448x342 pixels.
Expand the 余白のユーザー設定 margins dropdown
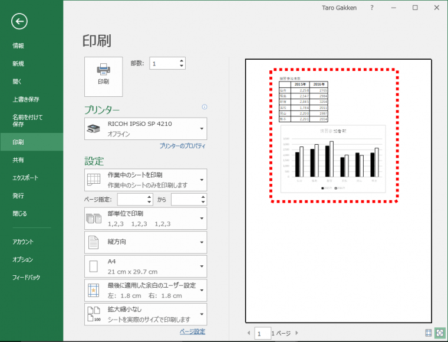[146, 291]
